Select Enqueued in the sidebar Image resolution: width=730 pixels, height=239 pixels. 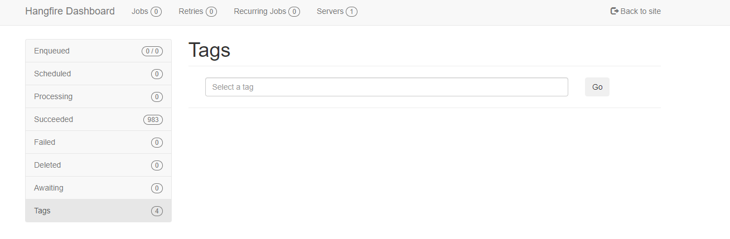98,51
